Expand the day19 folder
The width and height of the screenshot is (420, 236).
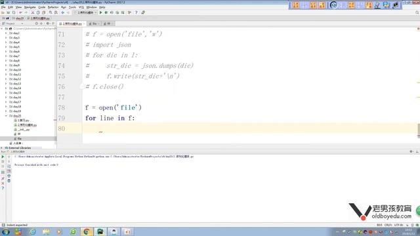(x=6, y=111)
